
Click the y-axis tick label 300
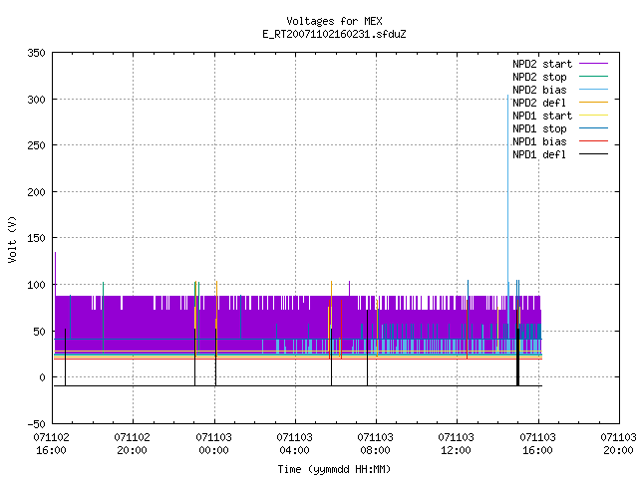click(x=36, y=100)
